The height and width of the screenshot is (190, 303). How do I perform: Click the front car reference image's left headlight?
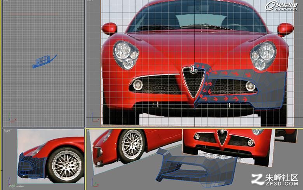tap(126, 55)
